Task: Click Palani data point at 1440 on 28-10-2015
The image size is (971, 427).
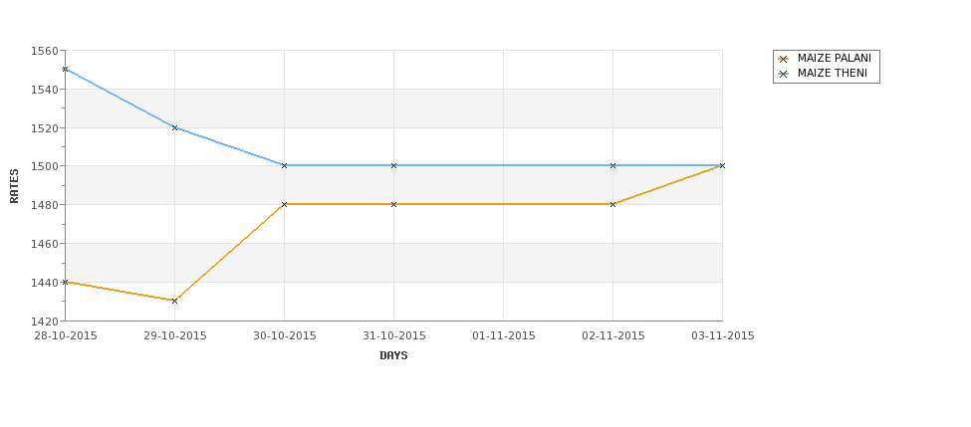Action: click(65, 283)
